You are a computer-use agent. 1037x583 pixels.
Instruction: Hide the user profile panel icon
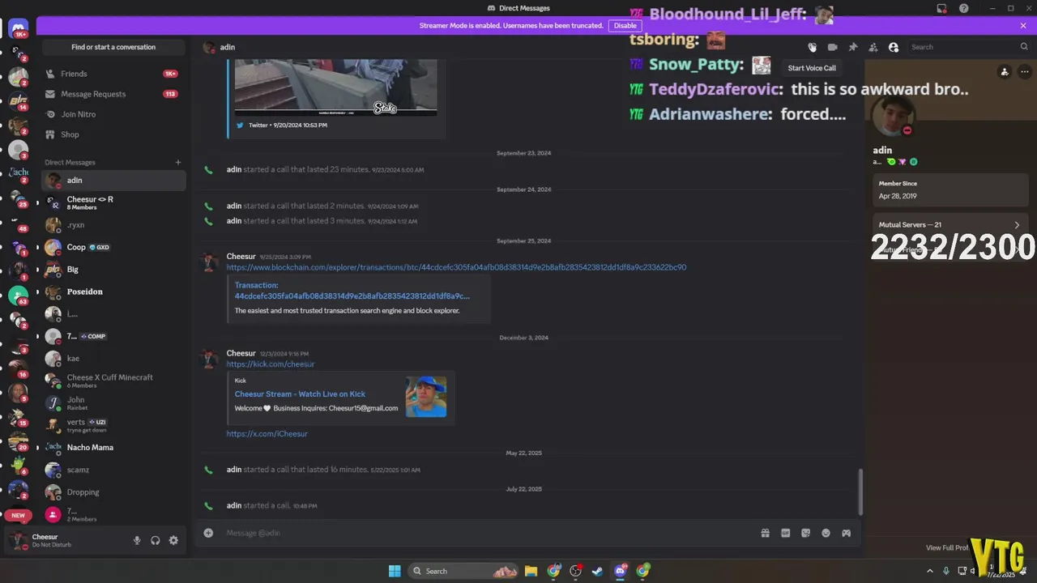[894, 47]
